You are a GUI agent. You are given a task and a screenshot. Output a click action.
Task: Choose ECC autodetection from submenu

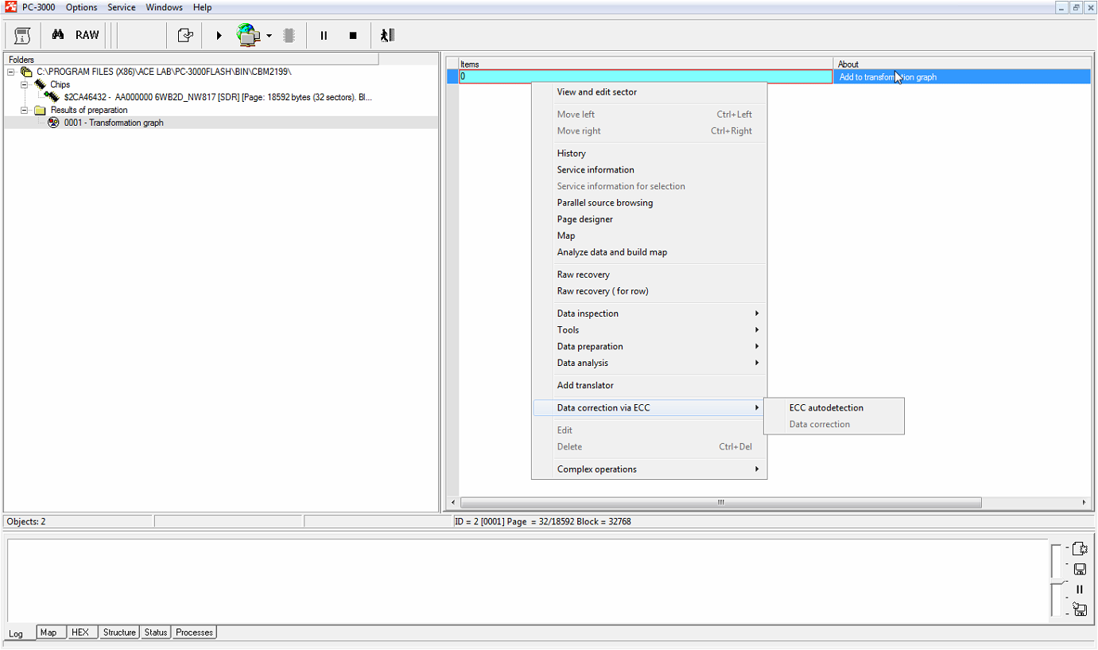click(x=826, y=407)
